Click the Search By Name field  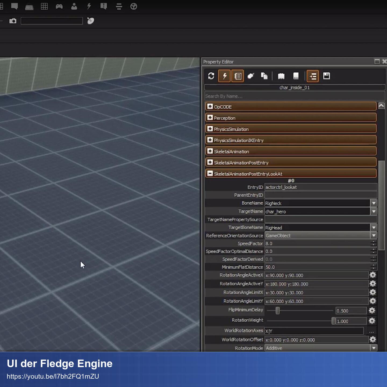coord(295,96)
